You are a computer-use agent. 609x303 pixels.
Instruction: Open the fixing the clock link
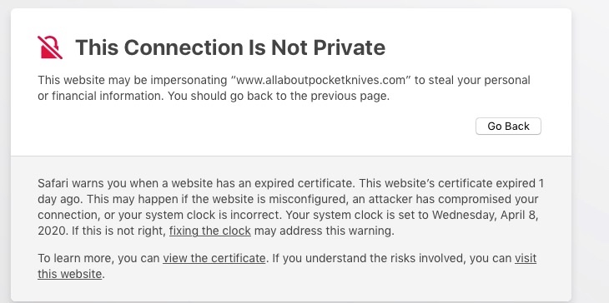(x=209, y=231)
